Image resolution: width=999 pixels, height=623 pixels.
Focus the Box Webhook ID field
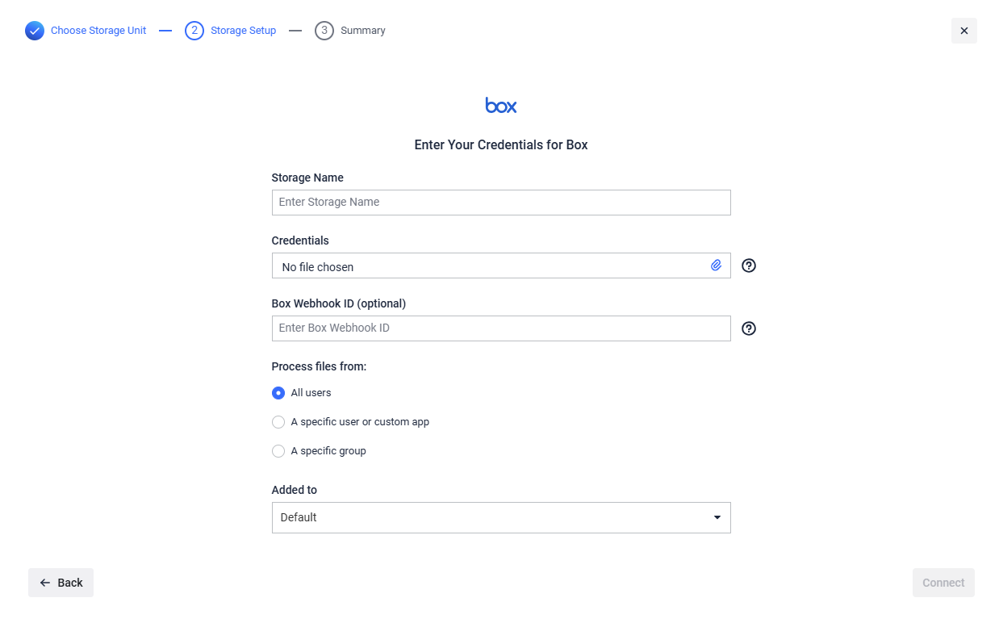tap(501, 328)
